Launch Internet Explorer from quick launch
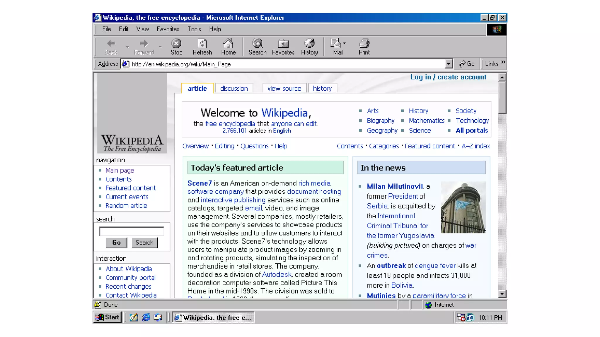600x337 pixels. coord(146,317)
